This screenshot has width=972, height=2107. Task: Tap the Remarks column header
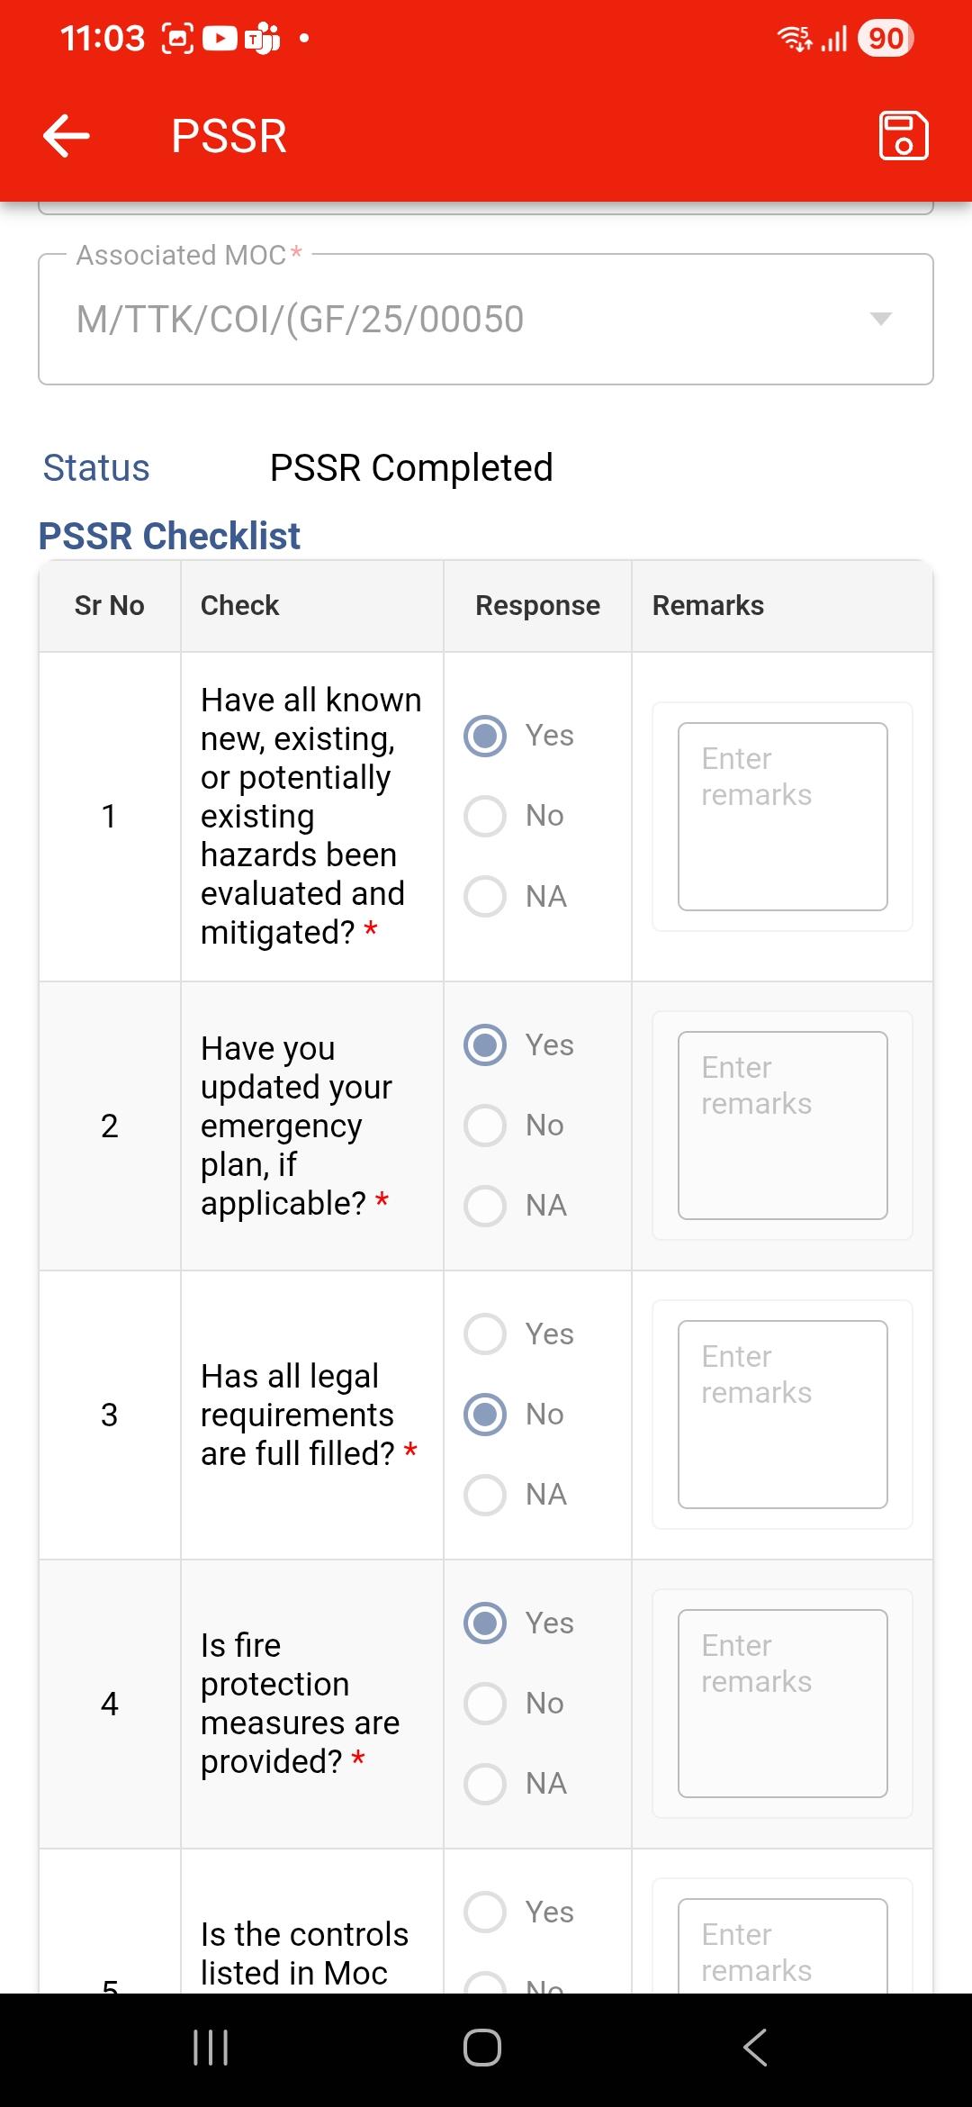708,606
